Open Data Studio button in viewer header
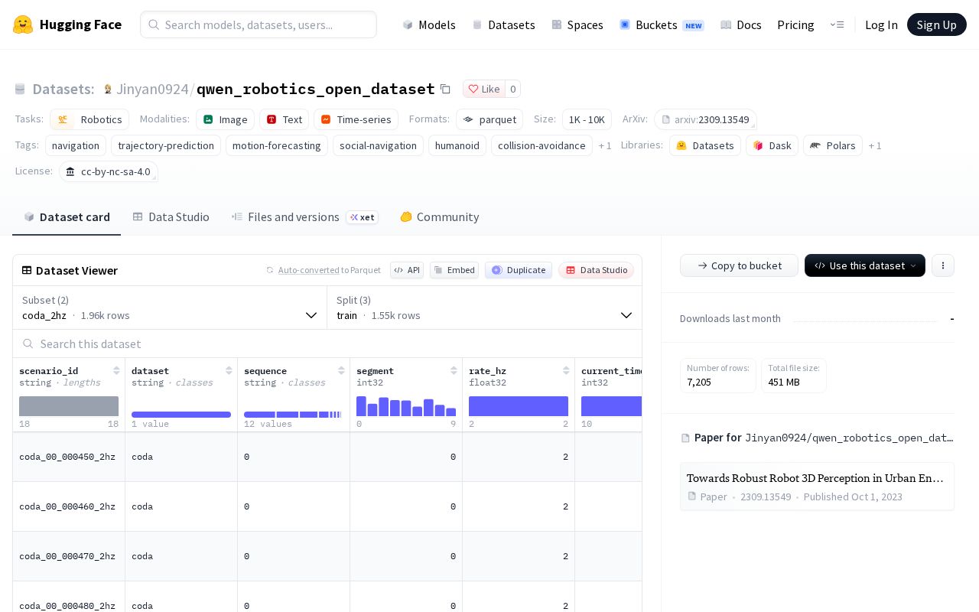 point(597,270)
